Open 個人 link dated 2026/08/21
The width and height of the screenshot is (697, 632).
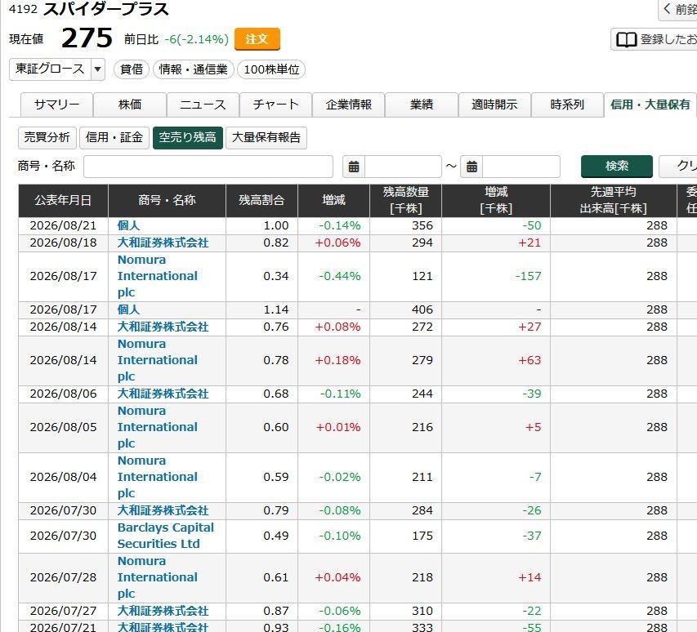tap(128, 225)
